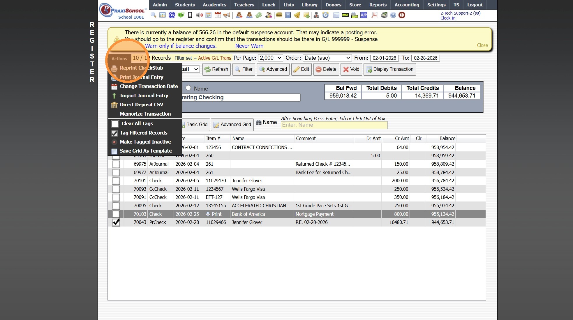Click the mobile phone icon in toolbar
The image size is (573, 320).
pyautogui.click(x=190, y=15)
